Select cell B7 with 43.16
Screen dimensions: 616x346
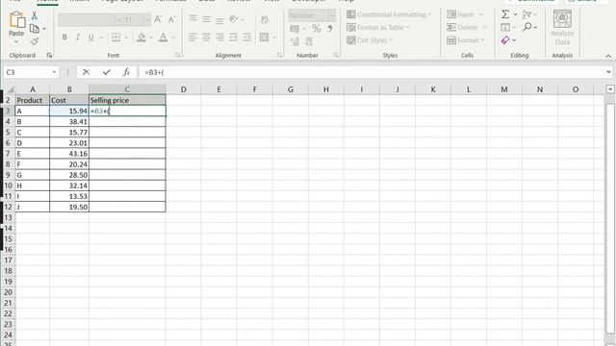tap(69, 154)
